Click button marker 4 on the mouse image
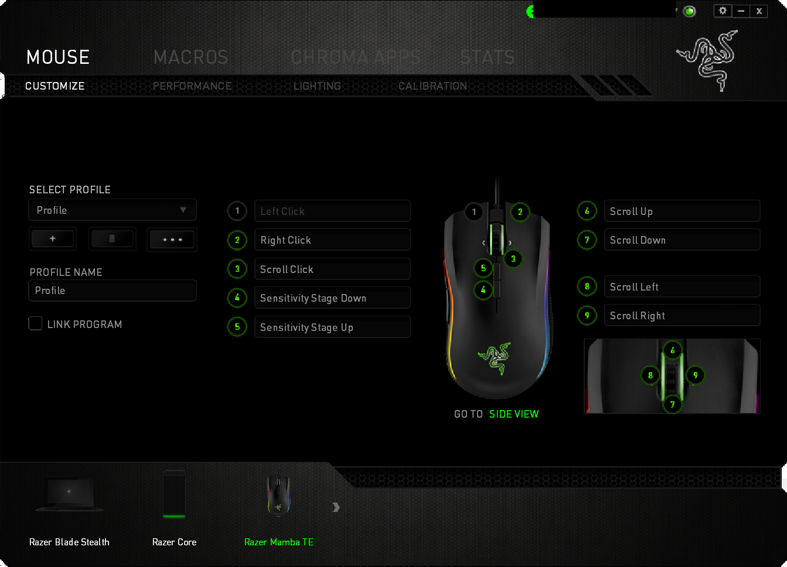787x567 pixels. pos(483,289)
